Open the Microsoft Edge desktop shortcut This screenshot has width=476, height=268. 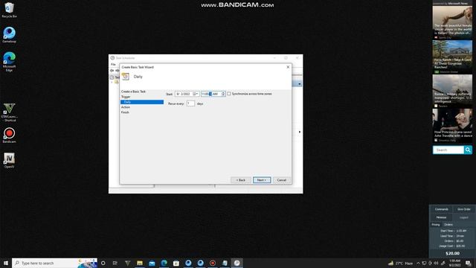[9, 62]
